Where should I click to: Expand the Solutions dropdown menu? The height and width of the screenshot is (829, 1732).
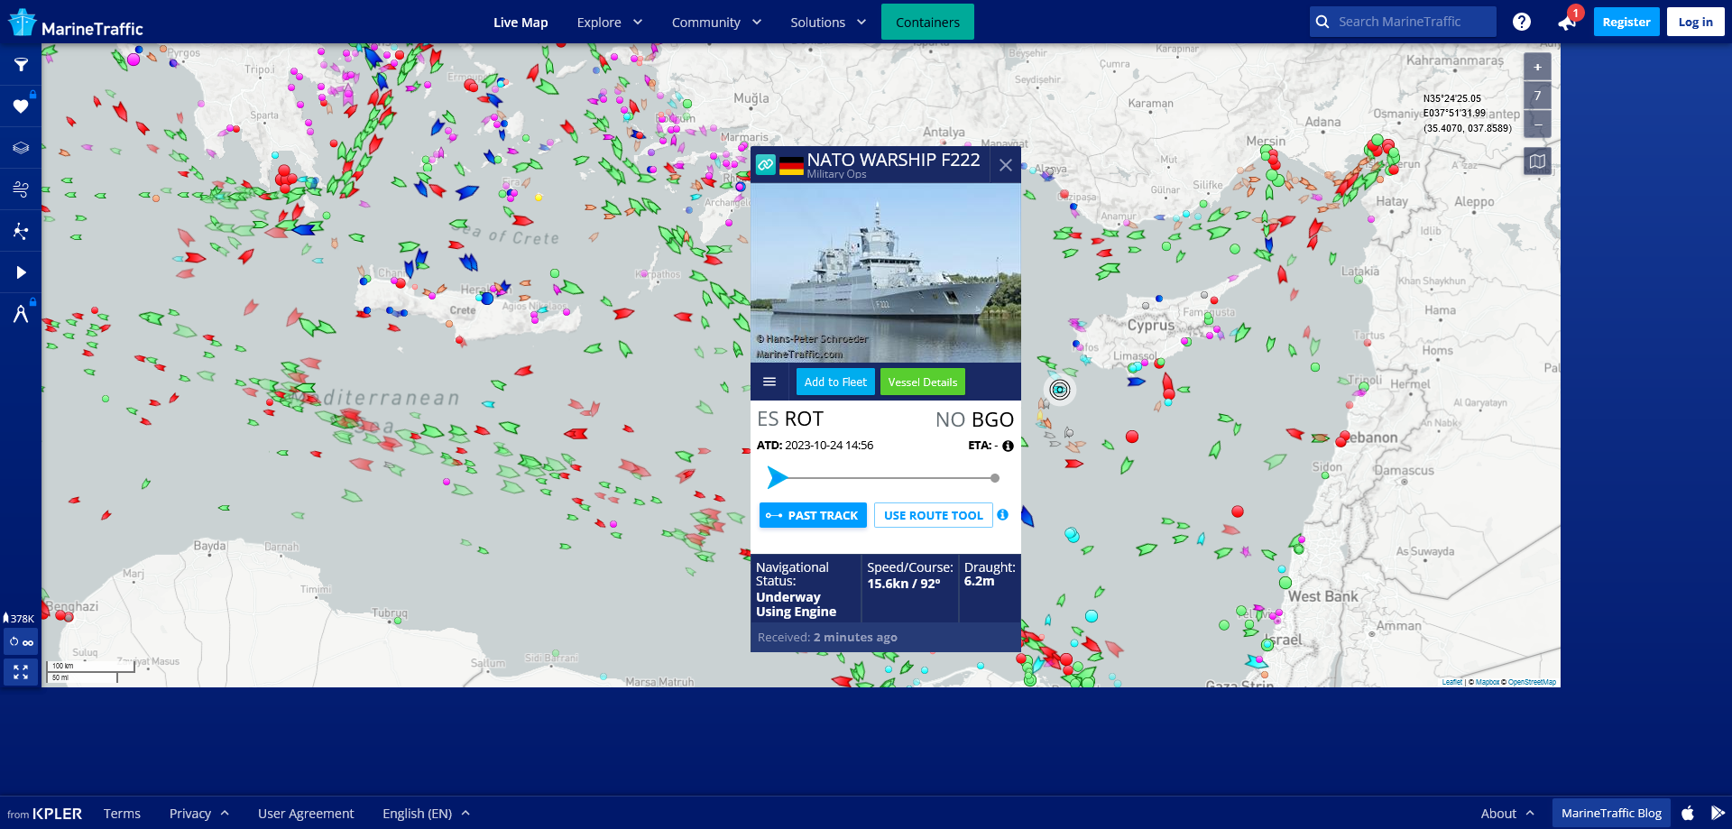(828, 23)
